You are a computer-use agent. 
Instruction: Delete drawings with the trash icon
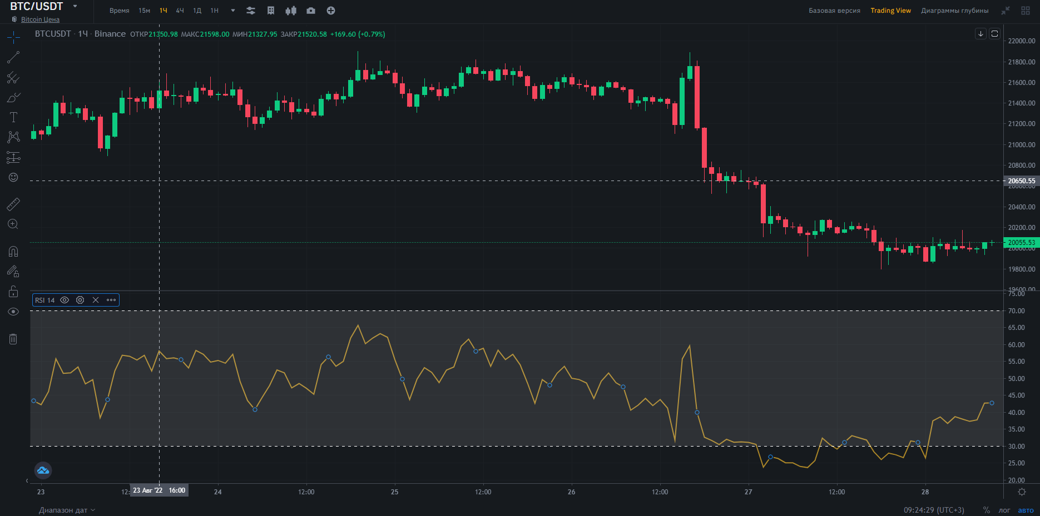pyautogui.click(x=13, y=339)
